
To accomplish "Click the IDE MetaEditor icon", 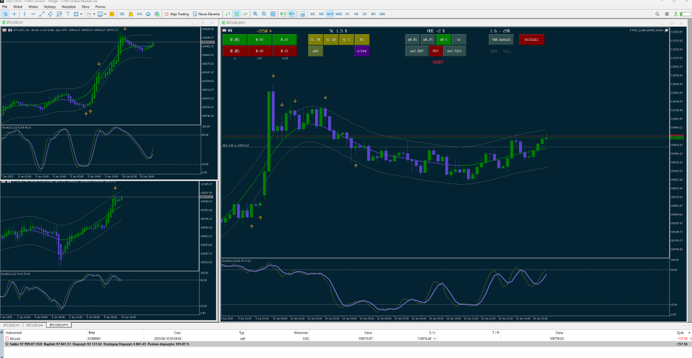I will [x=122, y=13].
